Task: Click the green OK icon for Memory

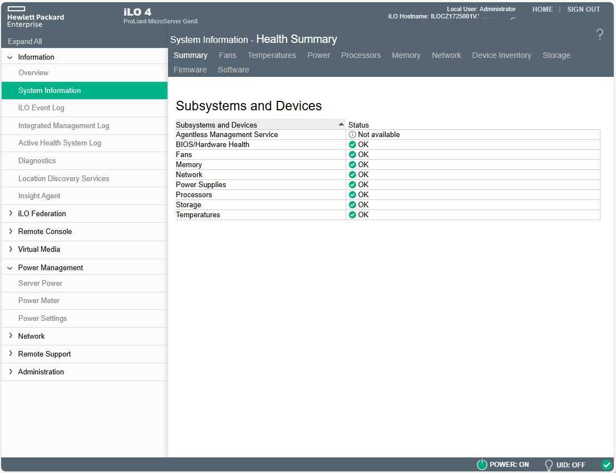Action: [x=352, y=165]
